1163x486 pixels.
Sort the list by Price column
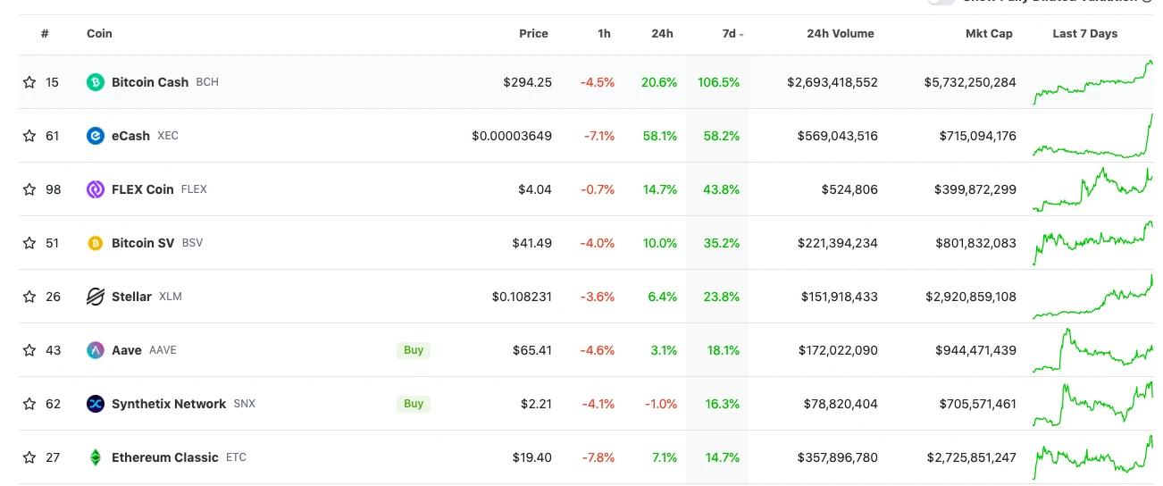(x=533, y=34)
